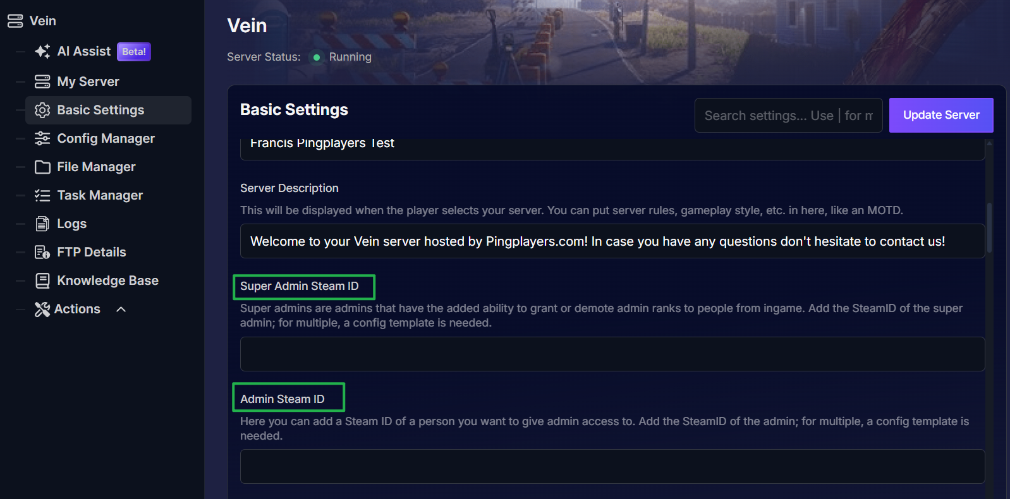Click the Task Manager checklist icon
The image size is (1010, 499).
pos(42,195)
